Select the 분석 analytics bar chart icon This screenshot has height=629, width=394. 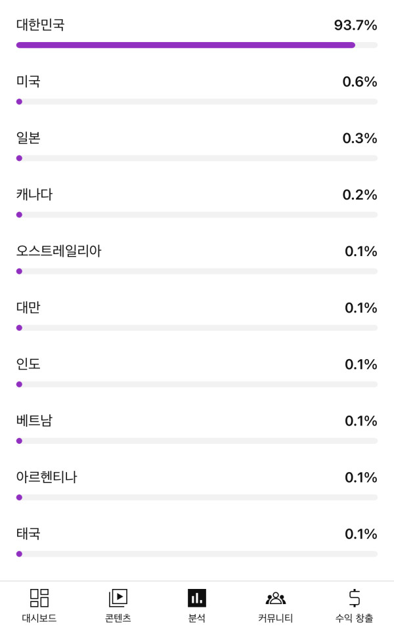(x=197, y=597)
